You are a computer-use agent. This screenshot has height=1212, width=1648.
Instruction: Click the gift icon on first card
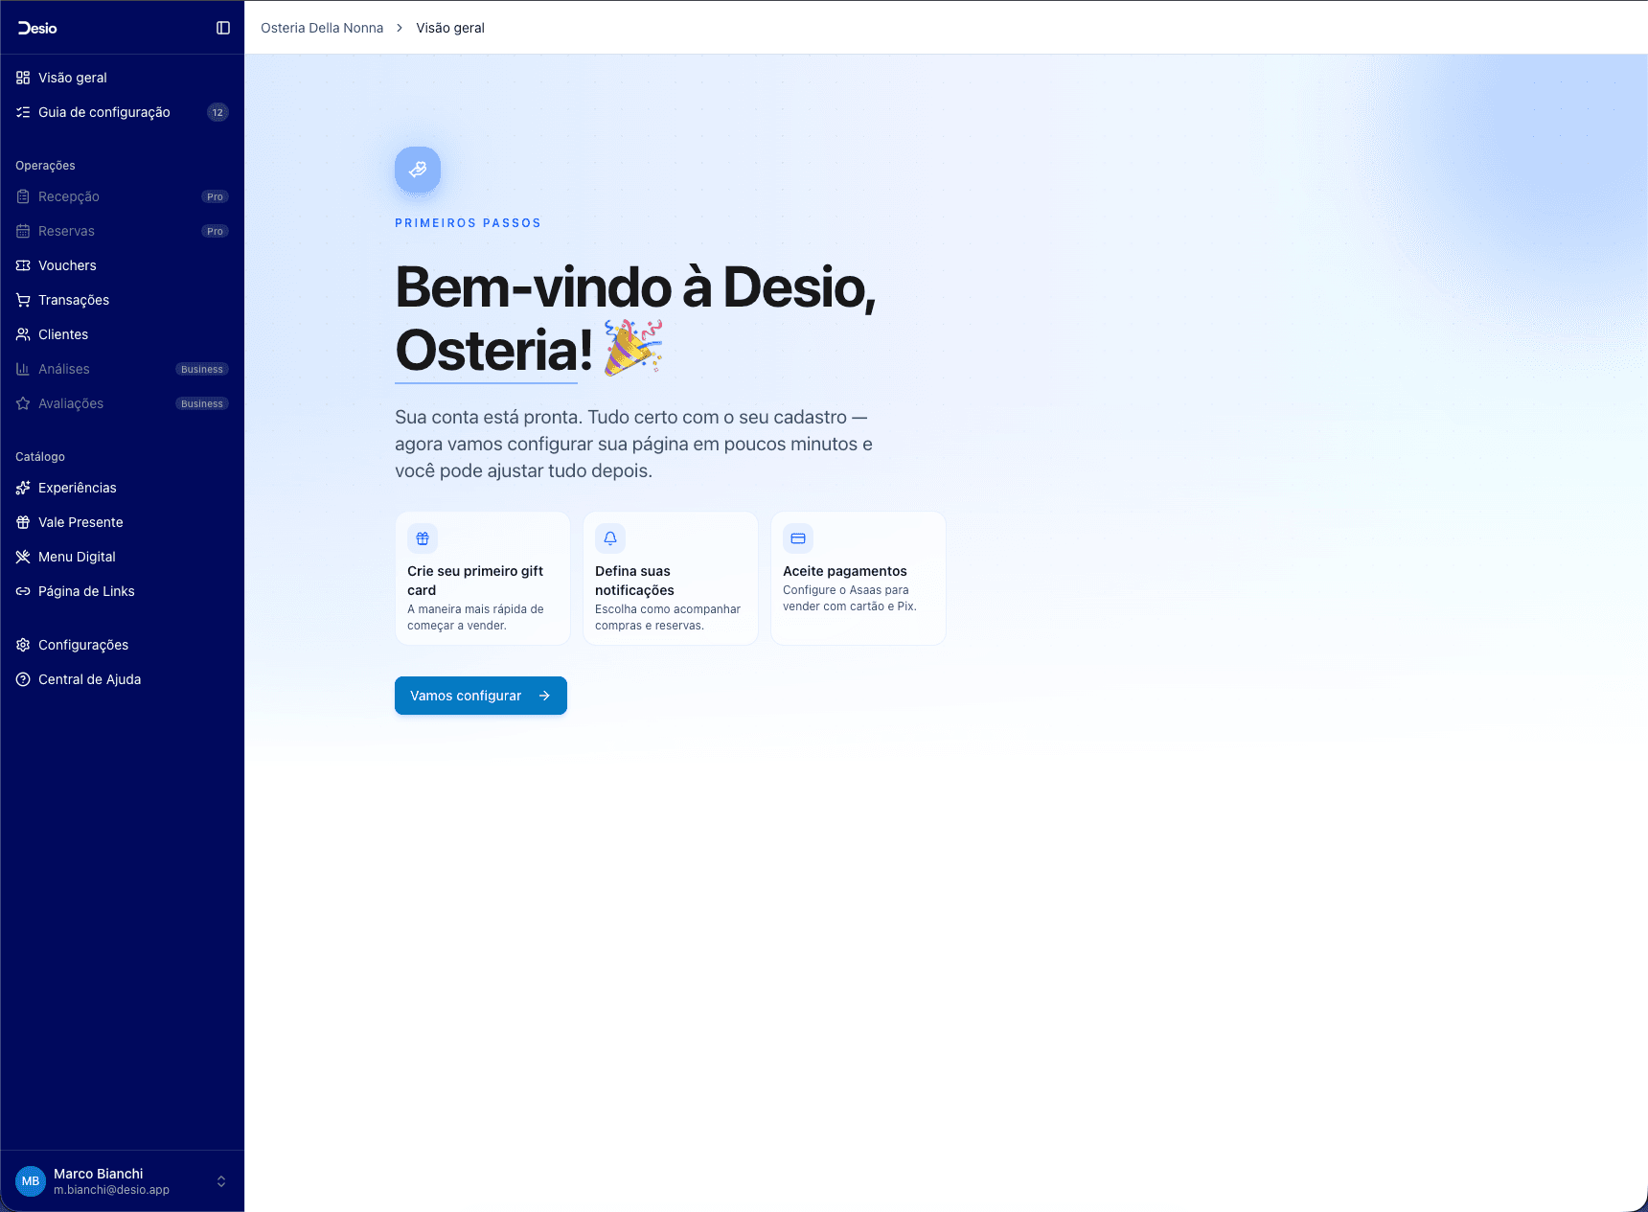click(423, 538)
